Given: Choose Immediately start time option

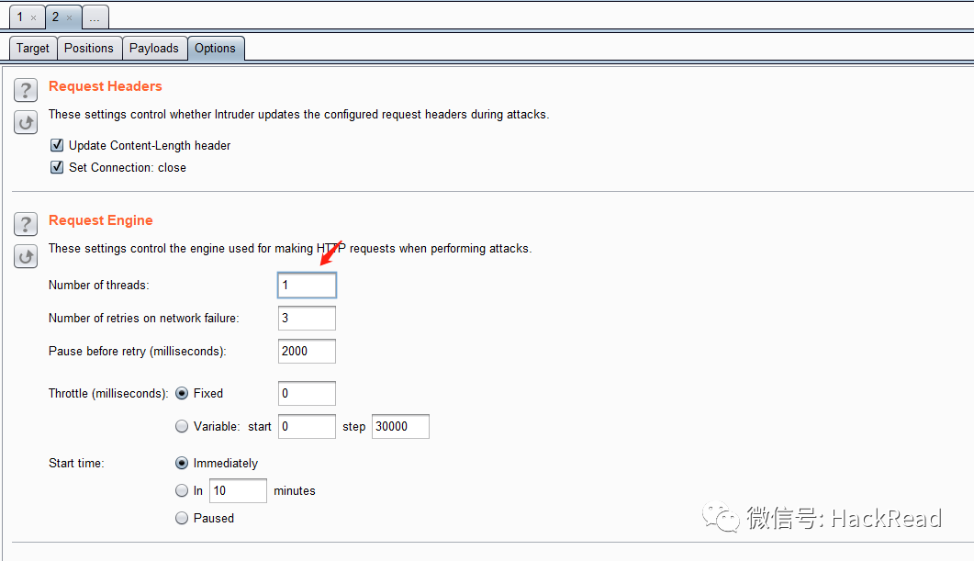Looking at the screenshot, I should pos(182,463).
